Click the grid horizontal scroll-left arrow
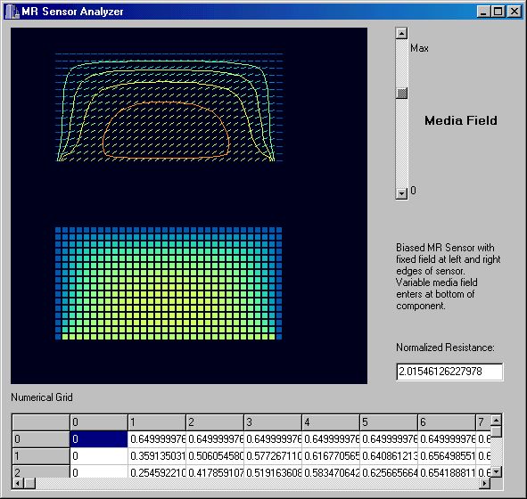The height and width of the screenshot is (499, 527). click(x=18, y=484)
